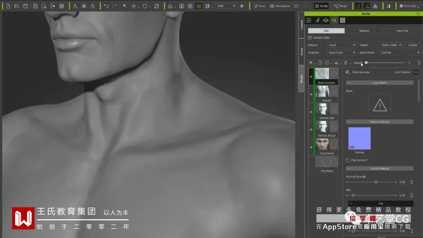Switch to the Skin tab
423x238 pixels.
[x=326, y=31]
